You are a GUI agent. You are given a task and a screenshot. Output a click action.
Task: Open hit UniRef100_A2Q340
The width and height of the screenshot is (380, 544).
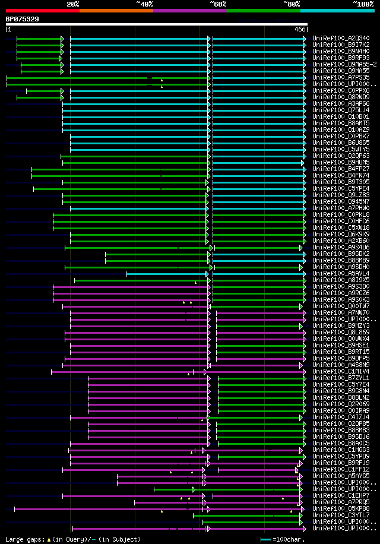[341, 38]
